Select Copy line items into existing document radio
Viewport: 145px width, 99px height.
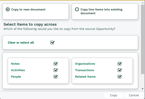(77, 9)
